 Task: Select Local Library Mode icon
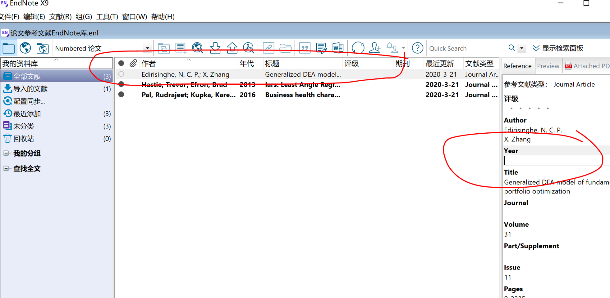click(x=8, y=48)
